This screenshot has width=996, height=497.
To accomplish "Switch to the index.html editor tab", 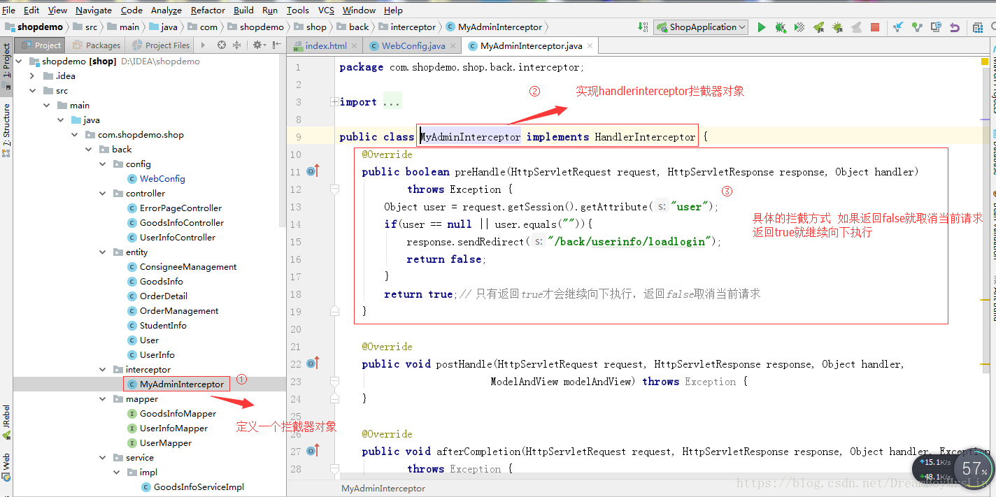I will 326,45.
